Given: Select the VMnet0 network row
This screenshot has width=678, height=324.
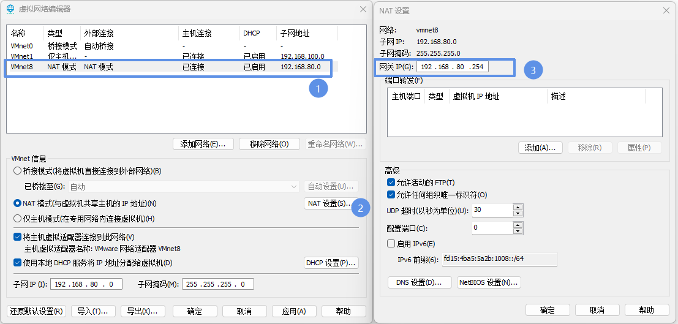Looking at the screenshot, I should (165, 46).
